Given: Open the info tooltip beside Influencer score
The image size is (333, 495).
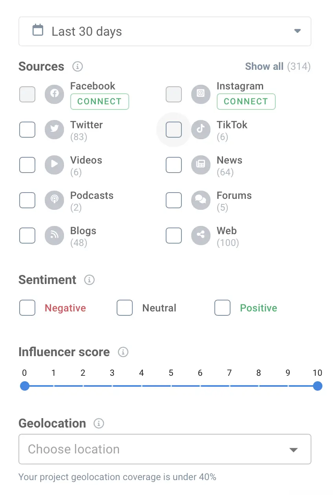Looking at the screenshot, I should pos(123,352).
